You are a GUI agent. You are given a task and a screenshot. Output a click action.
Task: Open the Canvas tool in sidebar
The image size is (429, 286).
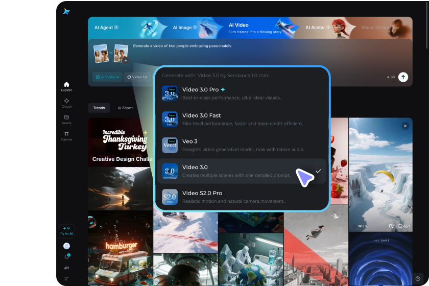(66, 136)
